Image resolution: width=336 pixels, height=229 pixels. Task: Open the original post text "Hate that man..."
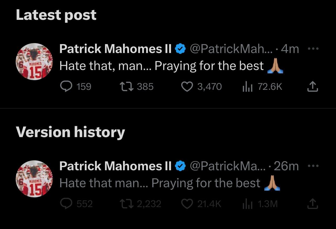[160, 183]
